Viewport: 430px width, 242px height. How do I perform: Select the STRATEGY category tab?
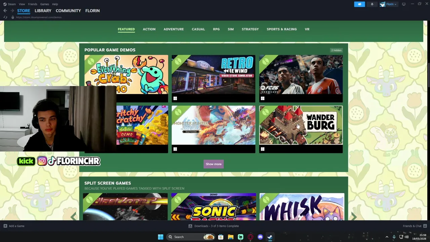click(x=250, y=29)
